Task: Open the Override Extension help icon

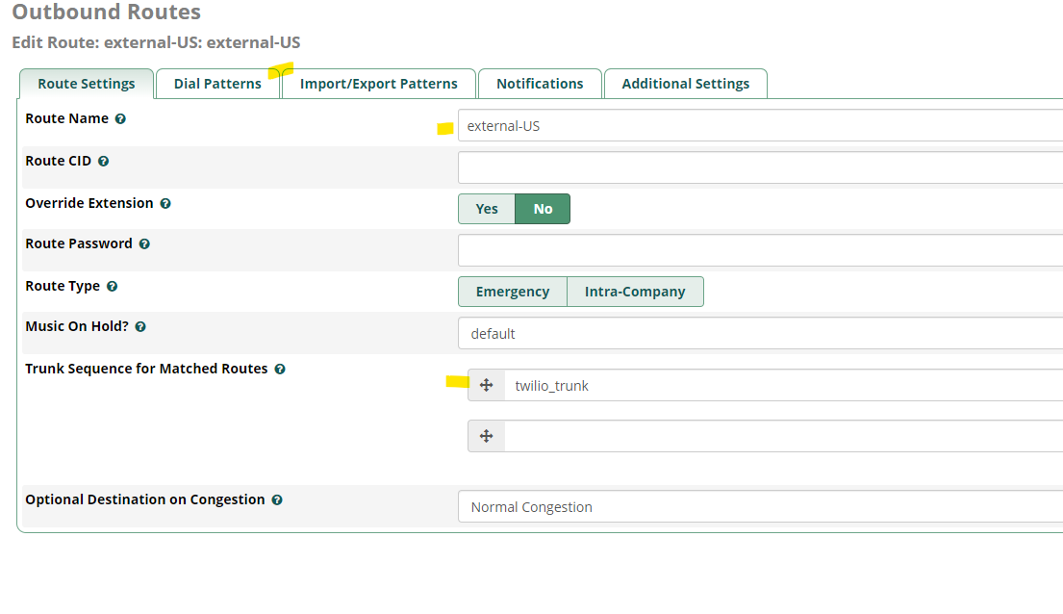Action: point(165,203)
